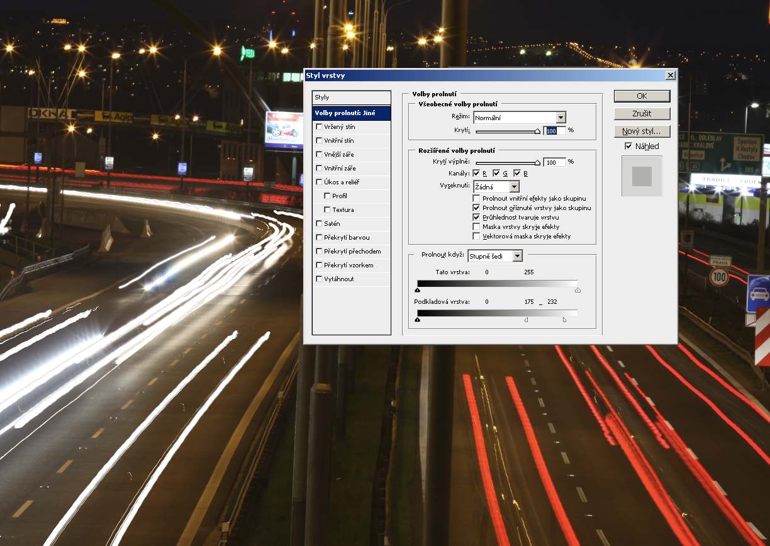The image size is (770, 546).
Task: Click the Krytí výplně slider handle
Action: tap(537, 162)
